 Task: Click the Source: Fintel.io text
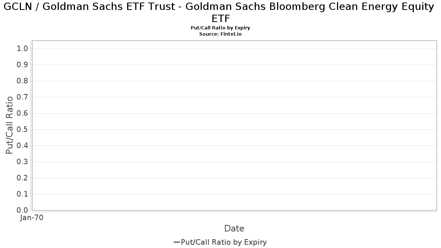(x=220, y=34)
